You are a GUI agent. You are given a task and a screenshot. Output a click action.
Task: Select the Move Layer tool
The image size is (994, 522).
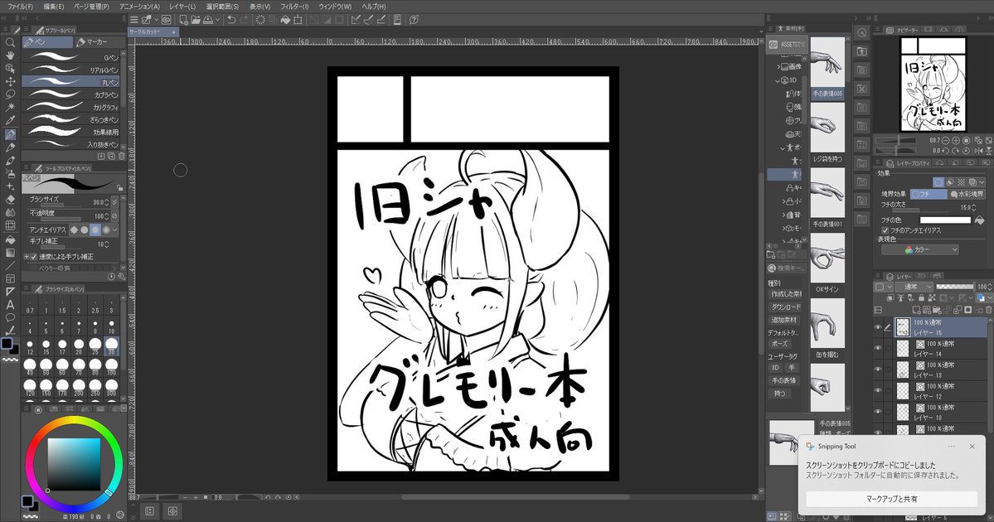click(x=10, y=81)
